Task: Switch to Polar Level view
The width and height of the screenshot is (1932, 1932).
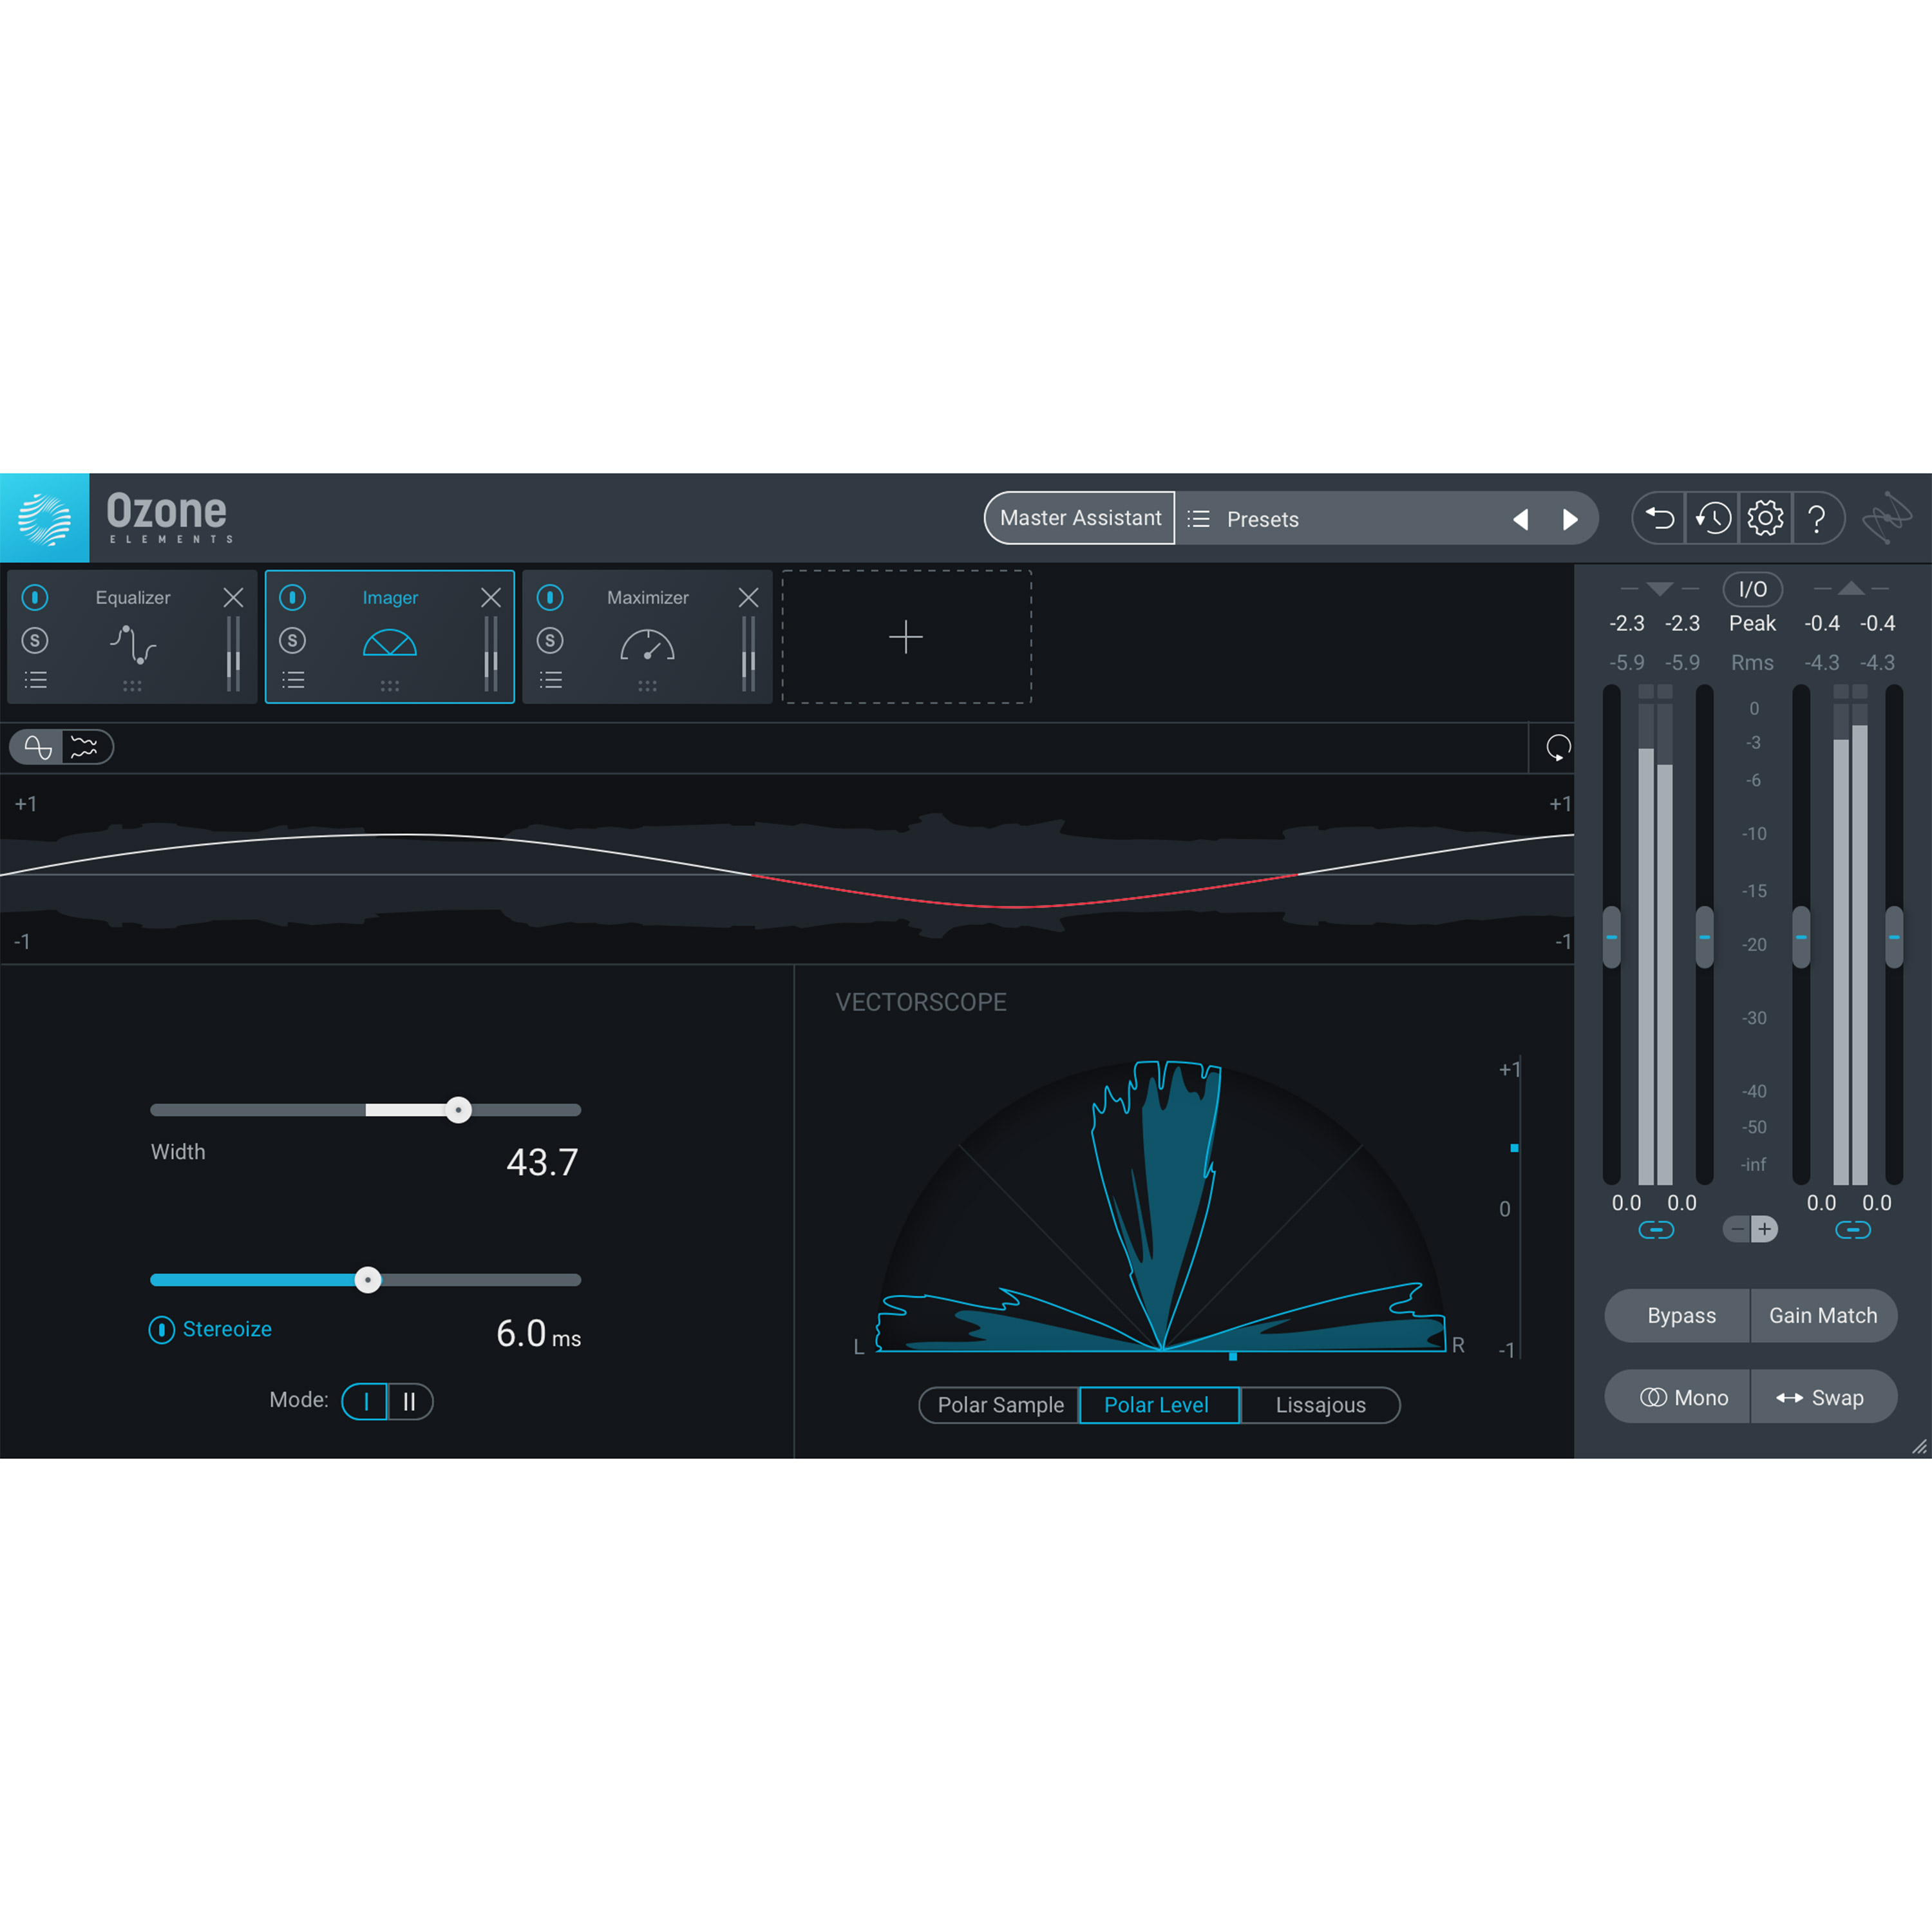Action: click(x=1159, y=1405)
